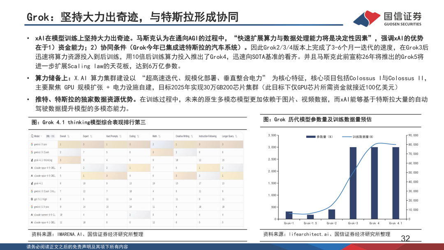
Task: Select the gemini-3-pro model name
Action: 40,144
